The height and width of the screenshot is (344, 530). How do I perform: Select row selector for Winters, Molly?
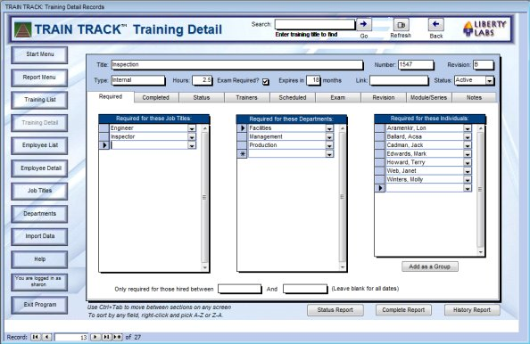point(380,179)
